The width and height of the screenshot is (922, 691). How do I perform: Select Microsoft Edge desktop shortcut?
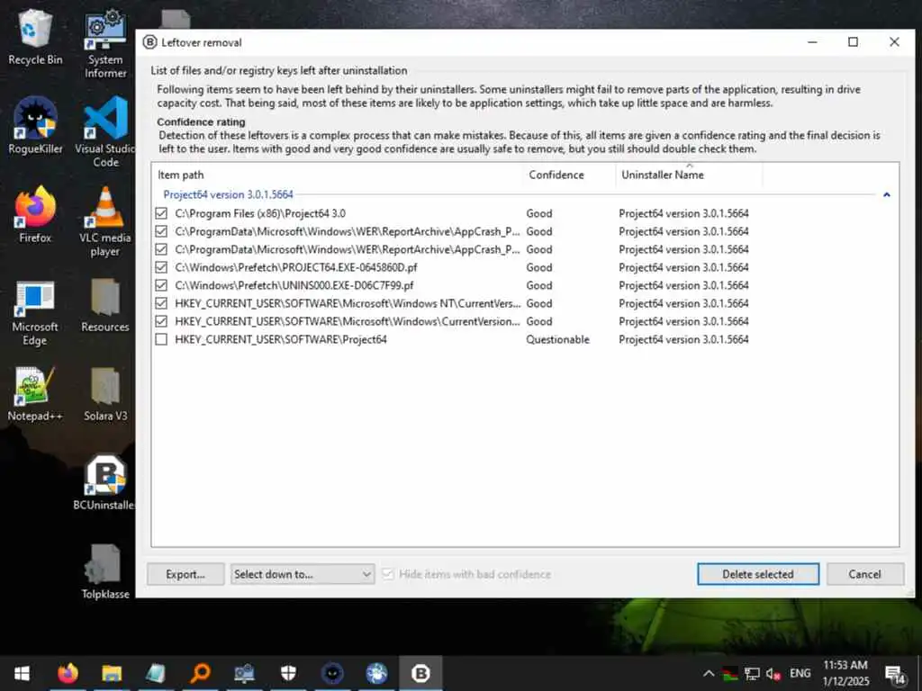coord(35,312)
